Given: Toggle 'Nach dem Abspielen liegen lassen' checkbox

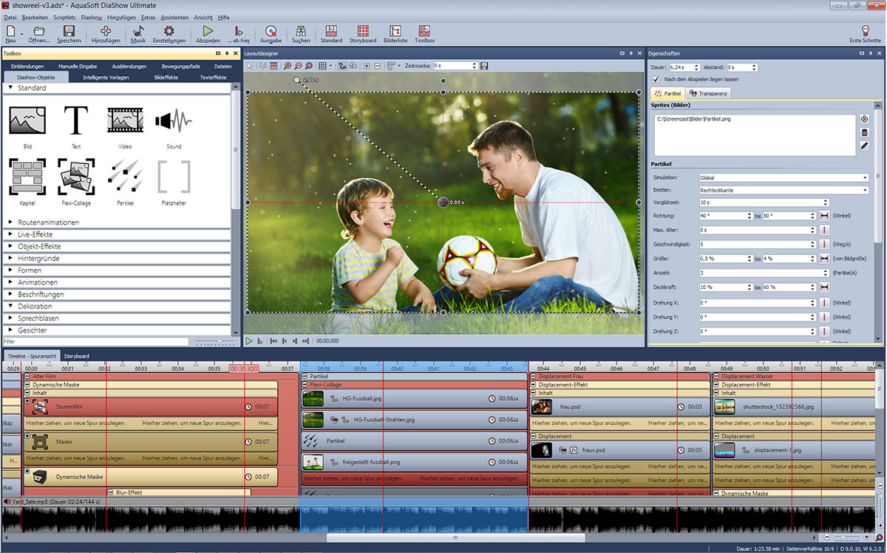Looking at the screenshot, I should point(656,79).
